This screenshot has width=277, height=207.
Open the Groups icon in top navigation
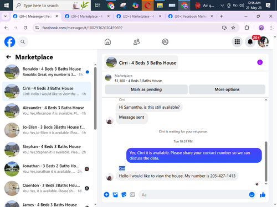pos(165,42)
